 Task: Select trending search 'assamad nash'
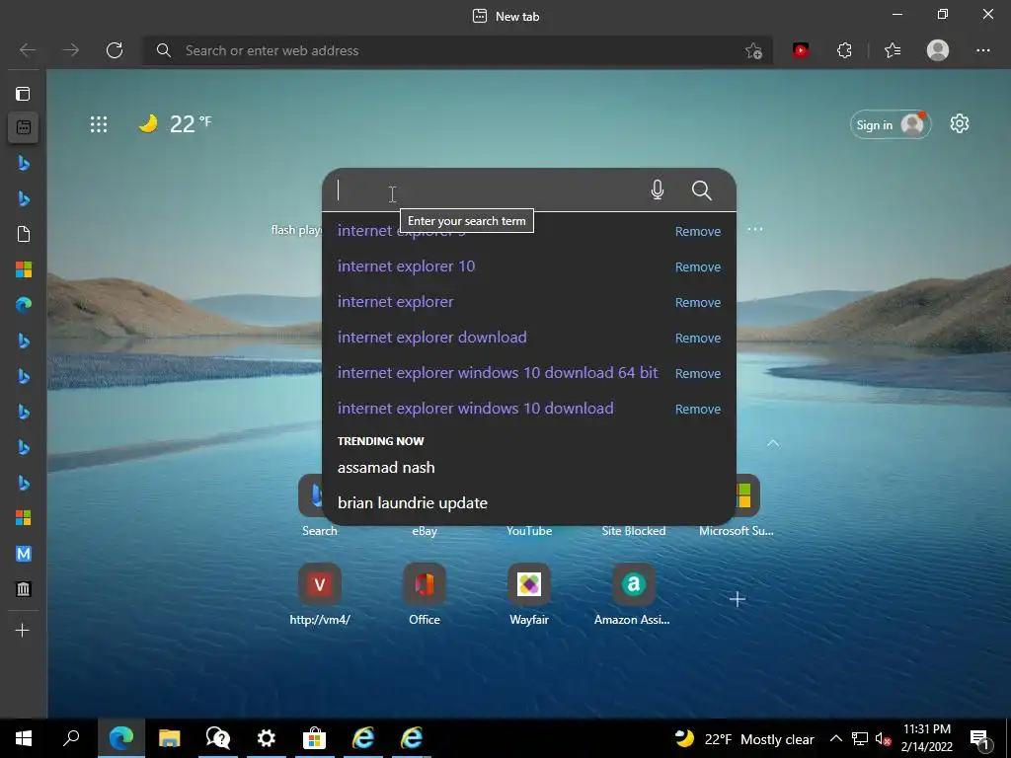click(x=386, y=467)
